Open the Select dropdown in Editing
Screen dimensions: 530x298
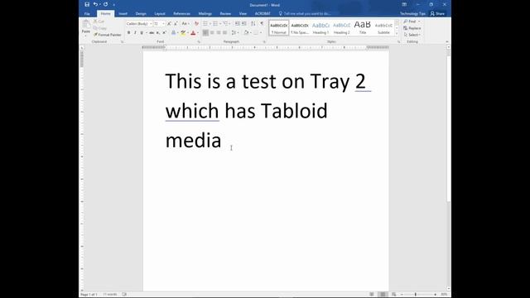412,35
